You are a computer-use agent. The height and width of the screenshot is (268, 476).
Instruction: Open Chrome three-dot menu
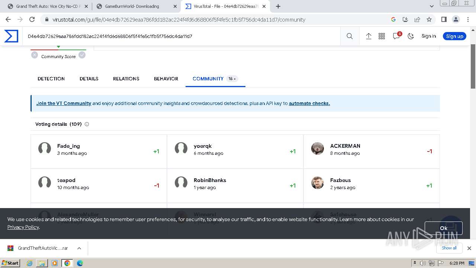[467, 20]
